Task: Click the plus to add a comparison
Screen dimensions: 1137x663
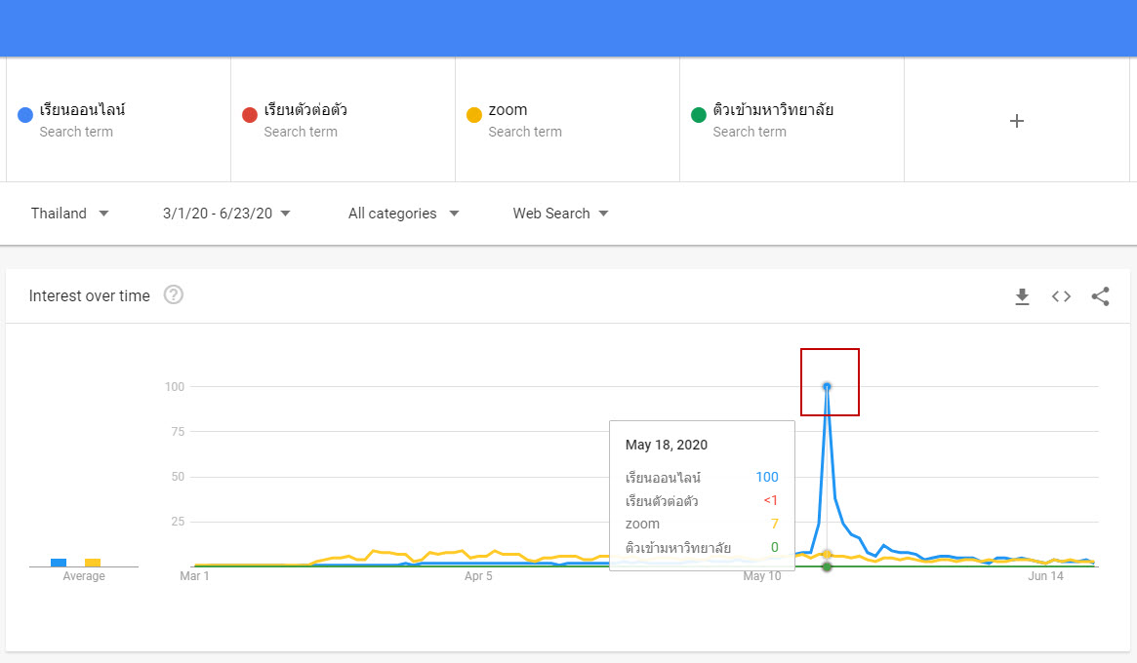Action: pos(1016,121)
